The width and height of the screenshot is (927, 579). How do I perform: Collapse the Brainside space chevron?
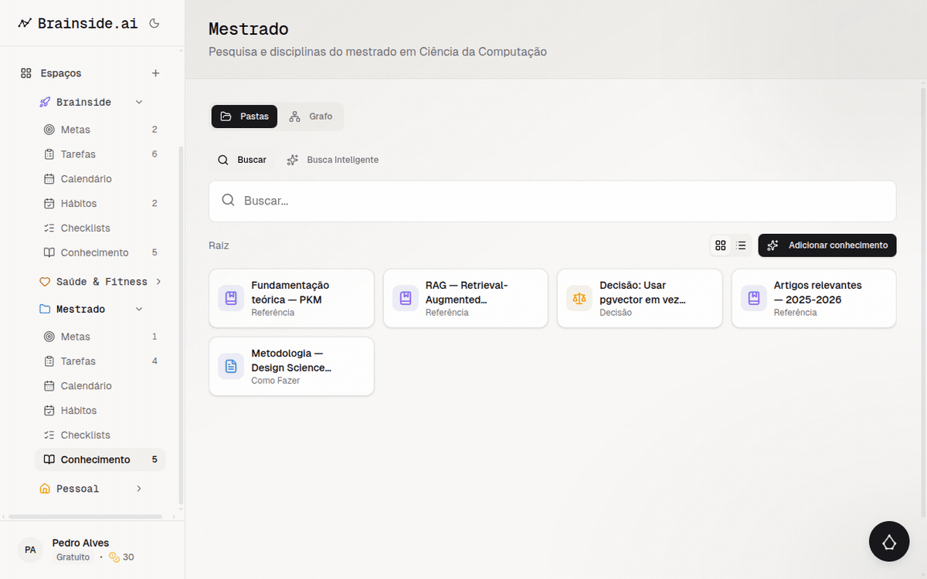click(139, 102)
